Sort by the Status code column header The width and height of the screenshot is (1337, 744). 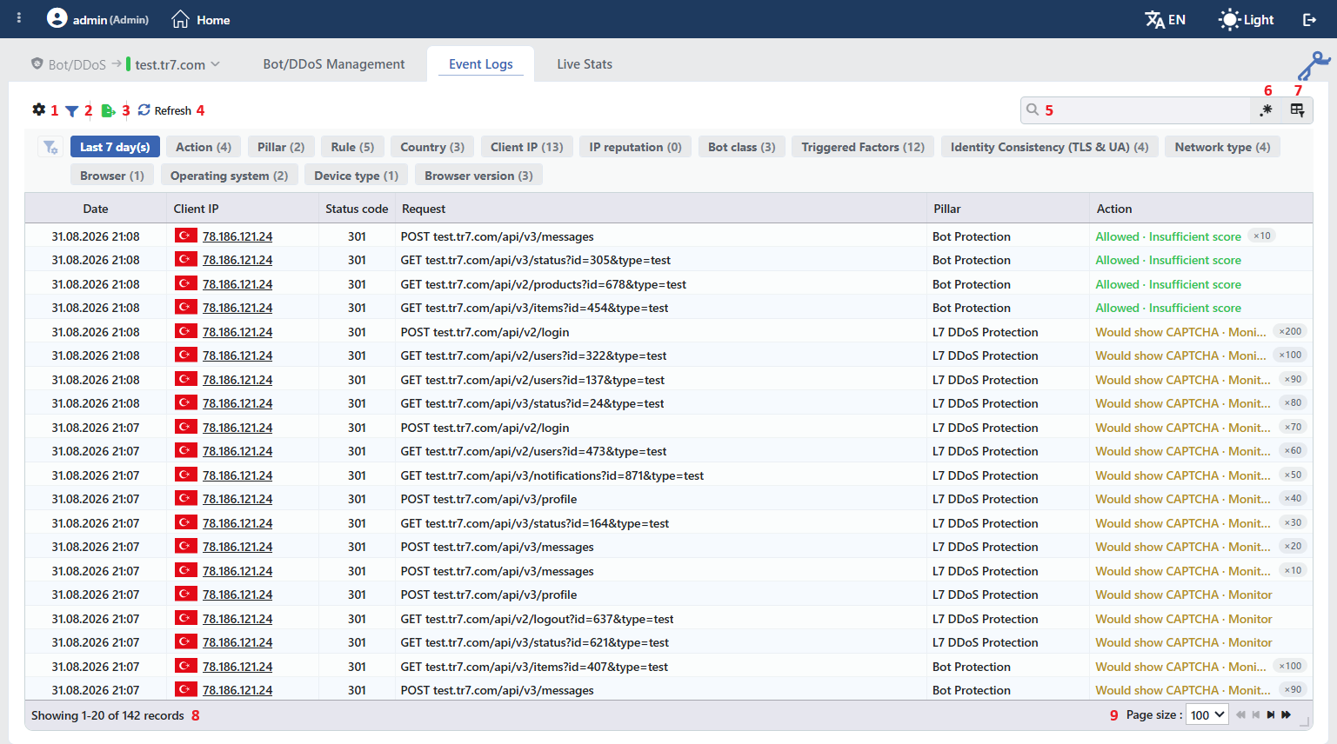click(x=357, y=209)
